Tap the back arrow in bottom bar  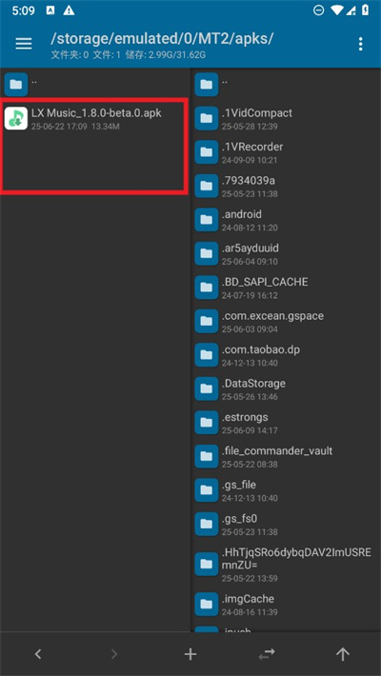38,654
